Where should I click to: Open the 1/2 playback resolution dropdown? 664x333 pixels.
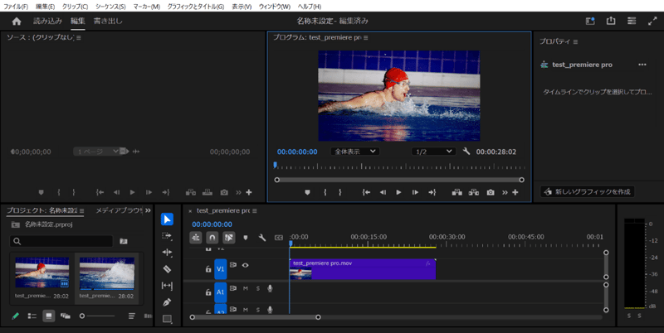click(433, 152)
